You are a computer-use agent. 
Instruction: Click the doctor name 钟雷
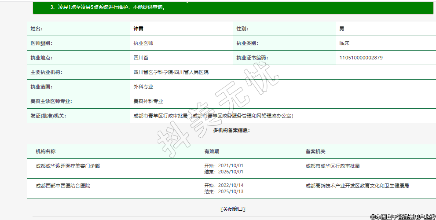coord(139,29)
